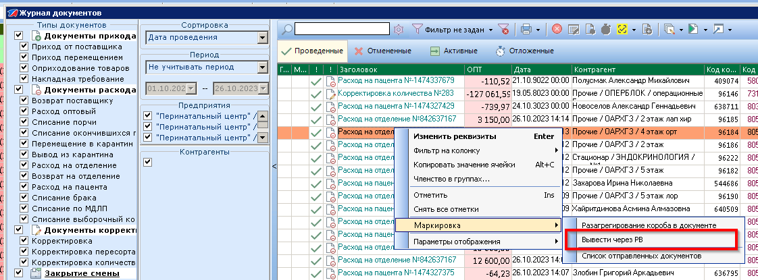This screenshot has height=280, width=758.
Task: Uncheck first Перинатальный центр enterprise checkbox
Action: pyautogui.click(x=148, y=115)
